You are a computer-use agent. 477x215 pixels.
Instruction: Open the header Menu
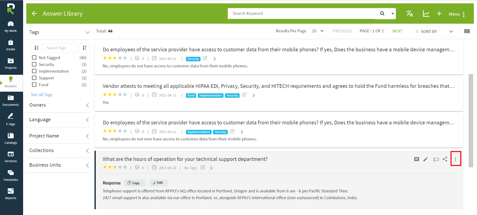pos(457,14)
